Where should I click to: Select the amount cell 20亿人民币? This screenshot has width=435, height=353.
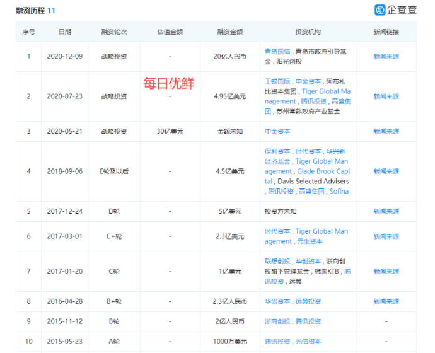(230, 56)
